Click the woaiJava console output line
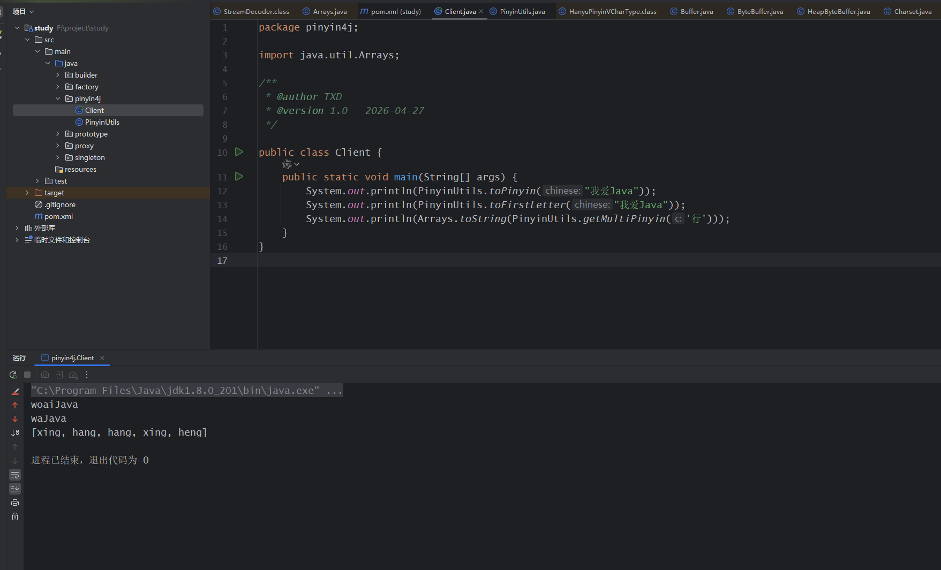 click(55, 405)
